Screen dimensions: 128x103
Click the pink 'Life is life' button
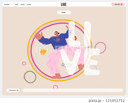point(118,4)
